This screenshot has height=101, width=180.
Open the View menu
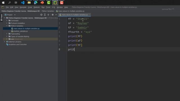(16, 7)
